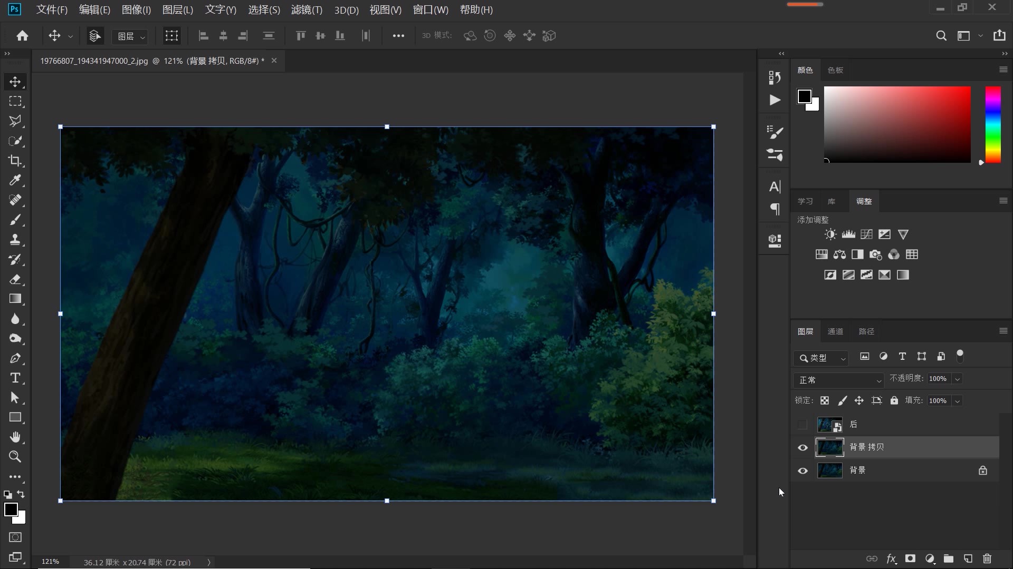1013x569 pixels.
Task: Click the foreground color swatch in toolbar
Action: (9, 508)
